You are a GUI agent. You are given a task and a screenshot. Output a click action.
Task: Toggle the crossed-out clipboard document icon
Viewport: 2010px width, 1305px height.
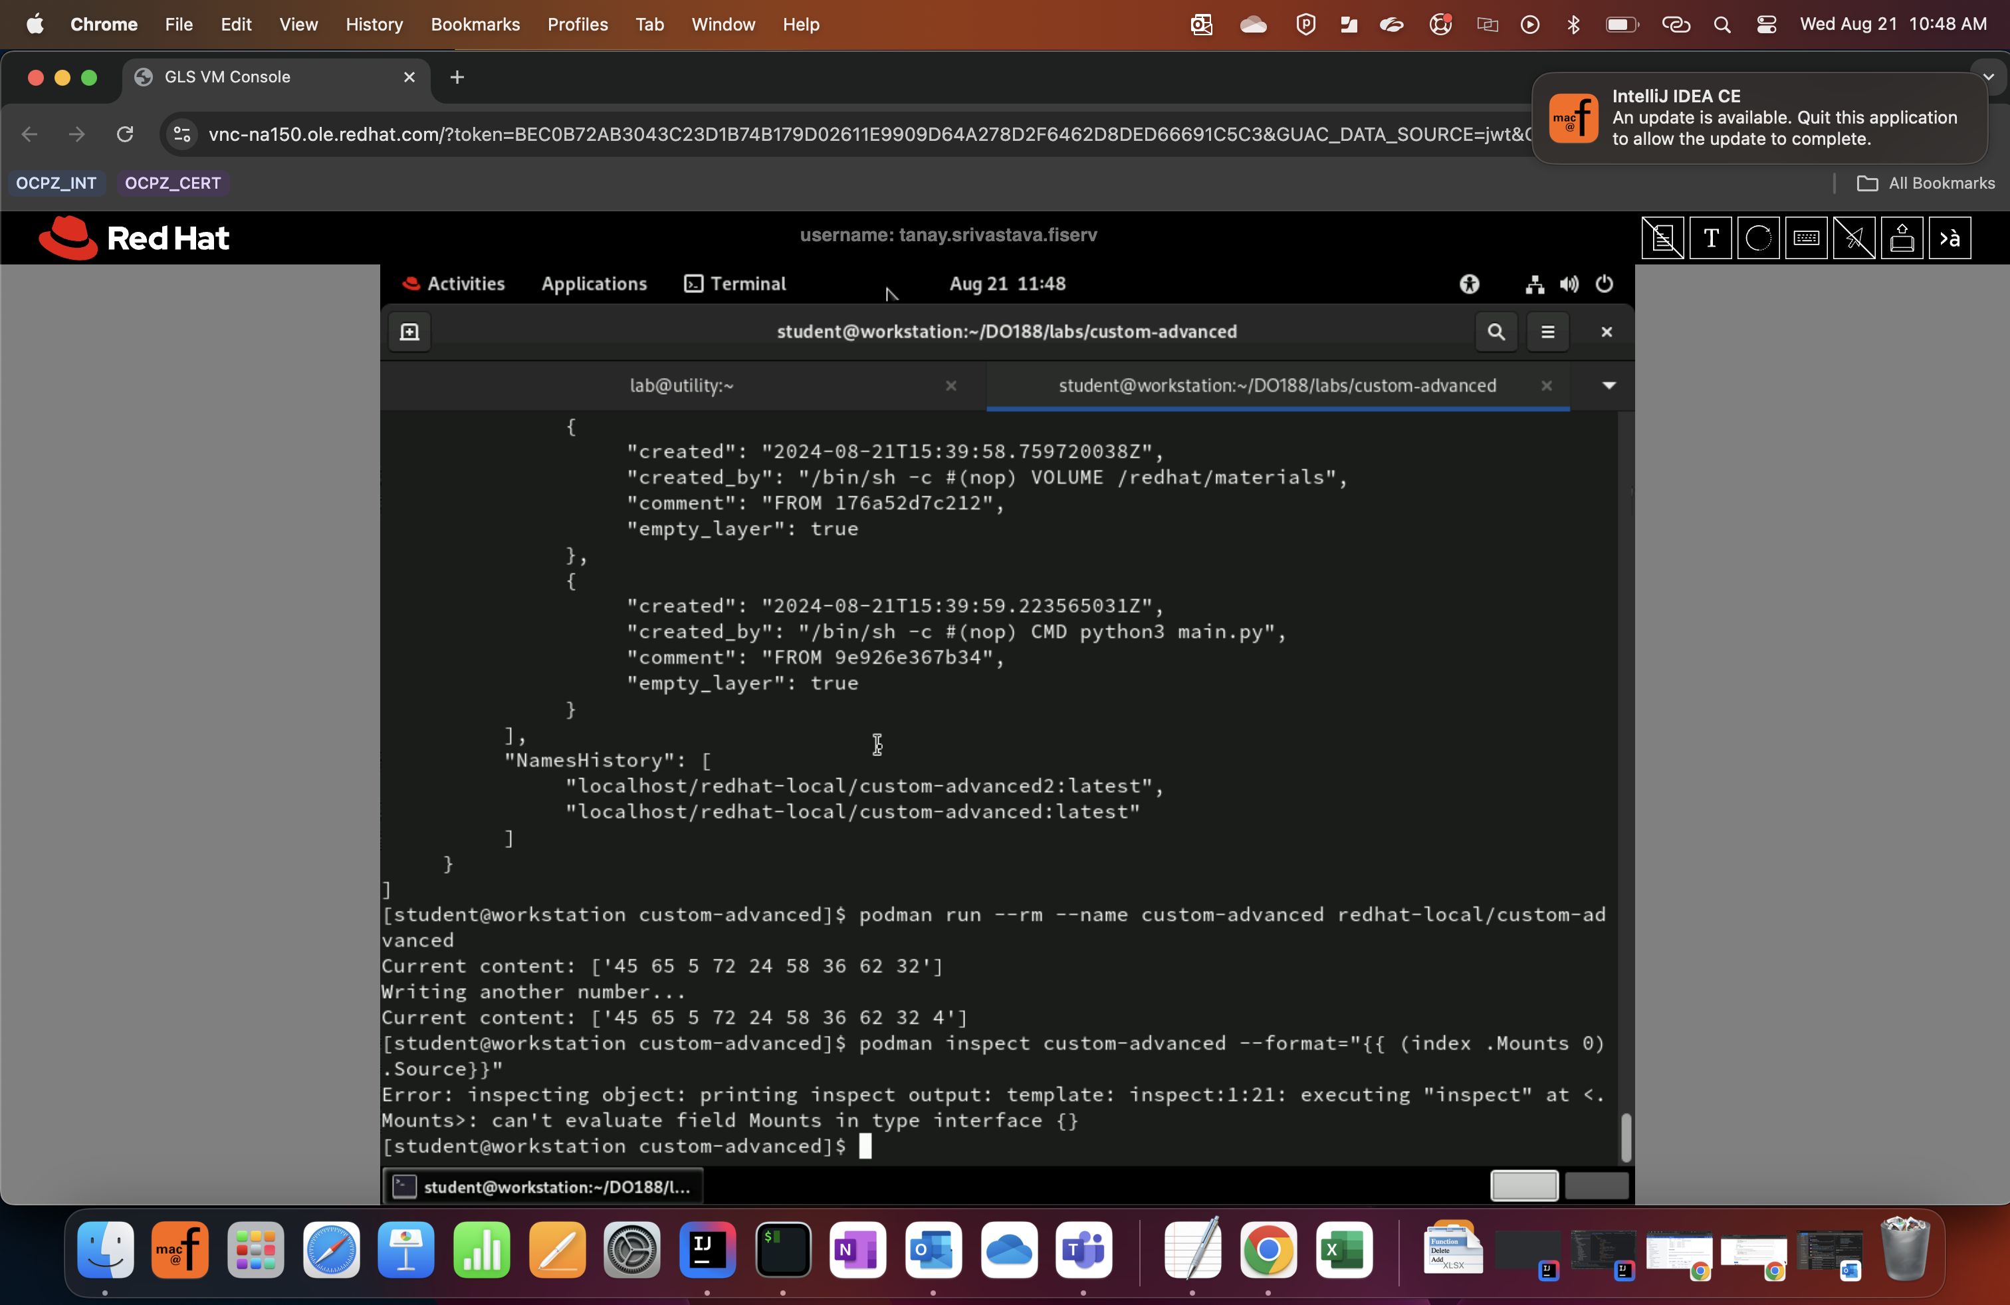click(1662, 239)
